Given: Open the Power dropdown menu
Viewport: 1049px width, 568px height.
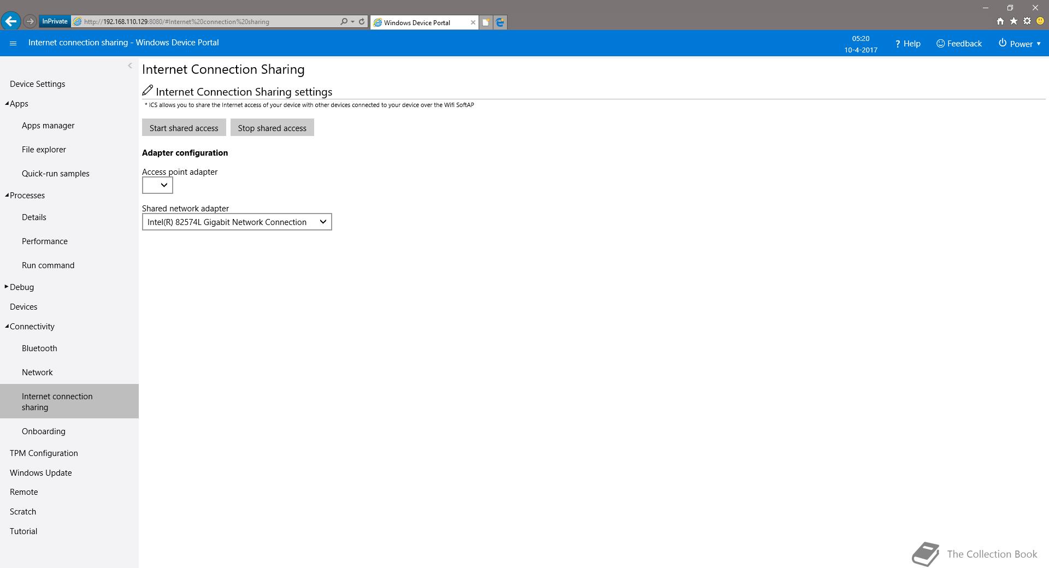Looking at the screenshot, I should click(x=1019, y=44).
